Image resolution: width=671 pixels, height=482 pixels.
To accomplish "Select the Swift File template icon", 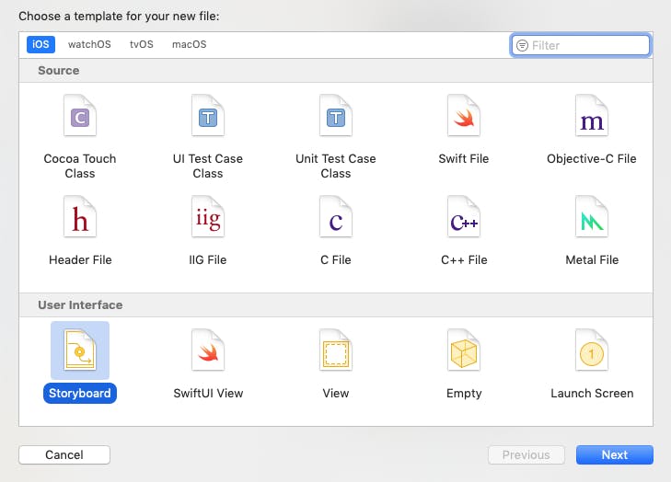I will pyautogui.click(x=464, y=116).
